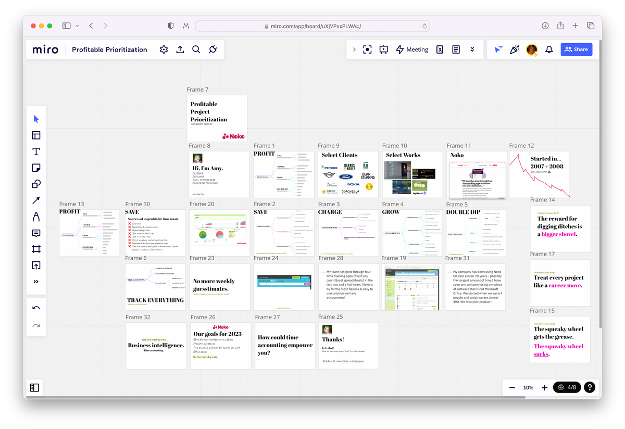This screenshot has width=625, height=429.
Task: Redo the last action
Action: [36, 326]
